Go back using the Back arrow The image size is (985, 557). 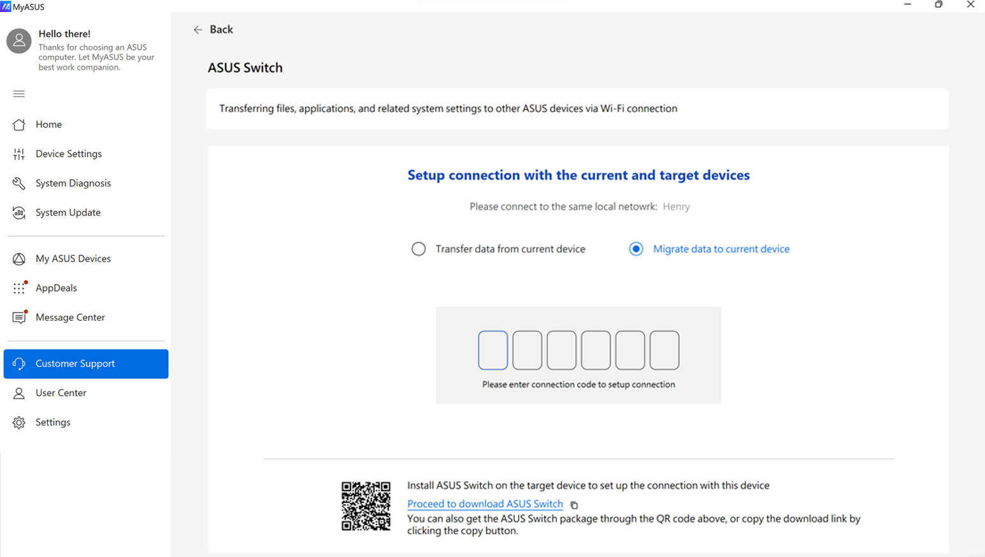click(x=198, y=30)
